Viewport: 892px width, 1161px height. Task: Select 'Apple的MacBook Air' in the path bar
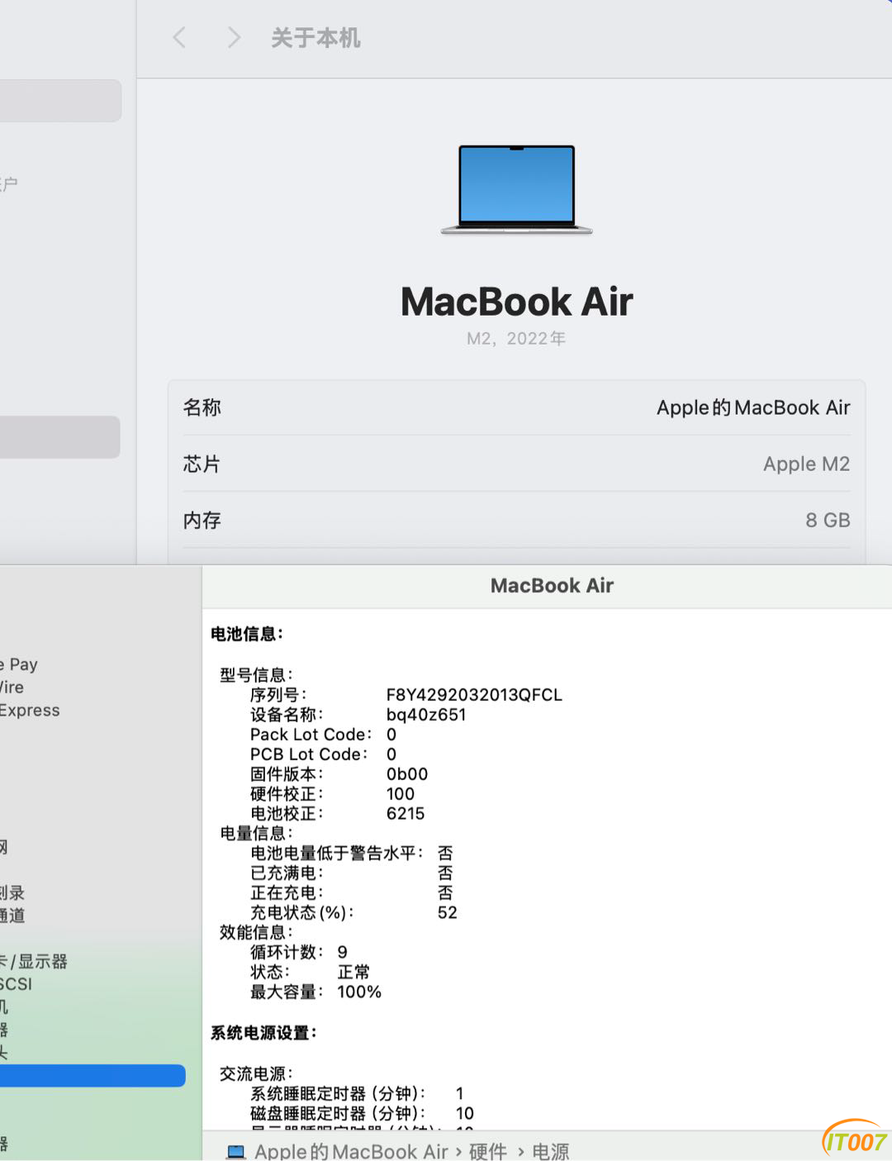(x=351, y=1151)
